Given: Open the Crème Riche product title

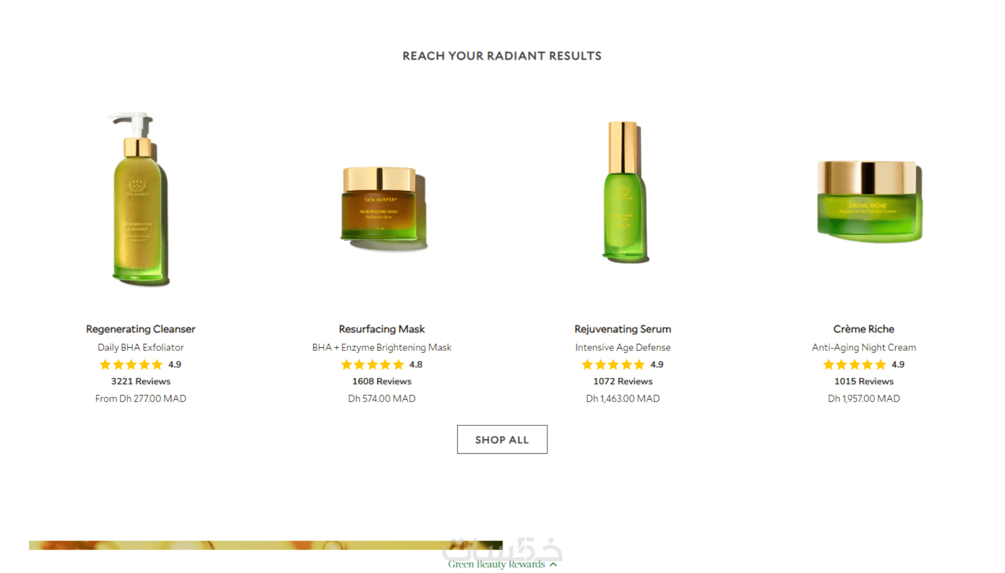Looking at the screenshot, I should point(864,329).
